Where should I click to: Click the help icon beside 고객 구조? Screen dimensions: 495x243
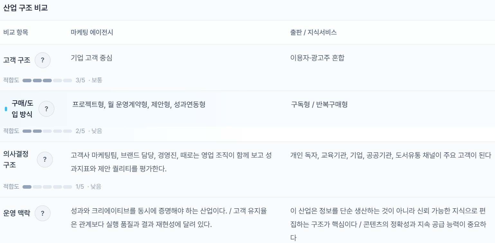click(x=42, y=60)
